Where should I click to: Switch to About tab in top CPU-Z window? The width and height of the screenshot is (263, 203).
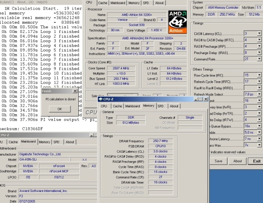(x=159, y=3)
